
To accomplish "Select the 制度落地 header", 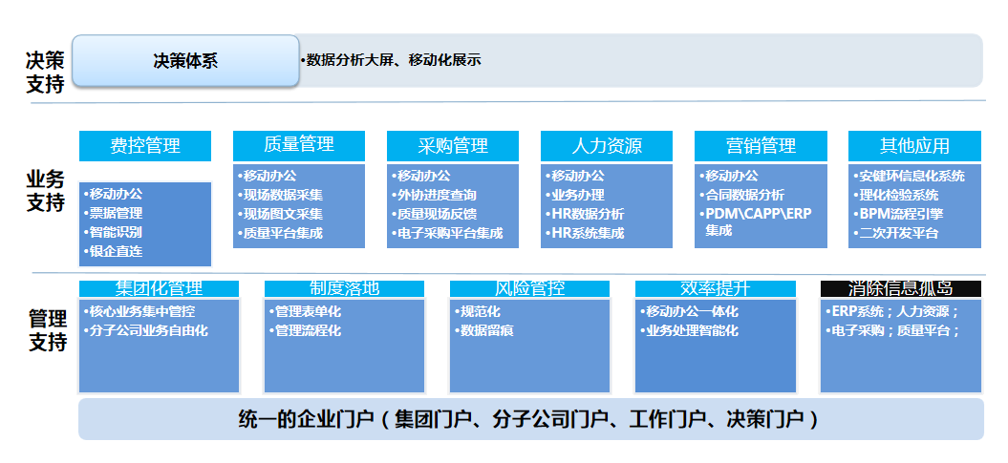I will 345,288.
